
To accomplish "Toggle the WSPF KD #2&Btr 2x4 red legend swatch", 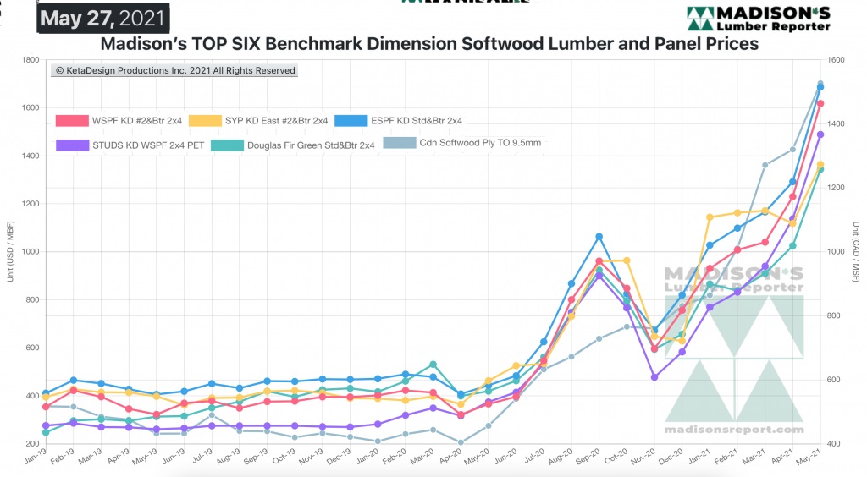I will [x=72, y=121].
